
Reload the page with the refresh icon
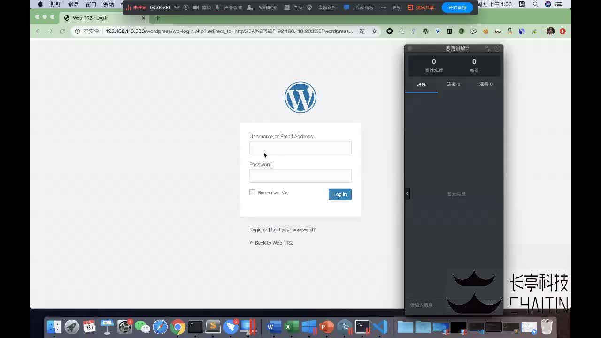(62, 31)
